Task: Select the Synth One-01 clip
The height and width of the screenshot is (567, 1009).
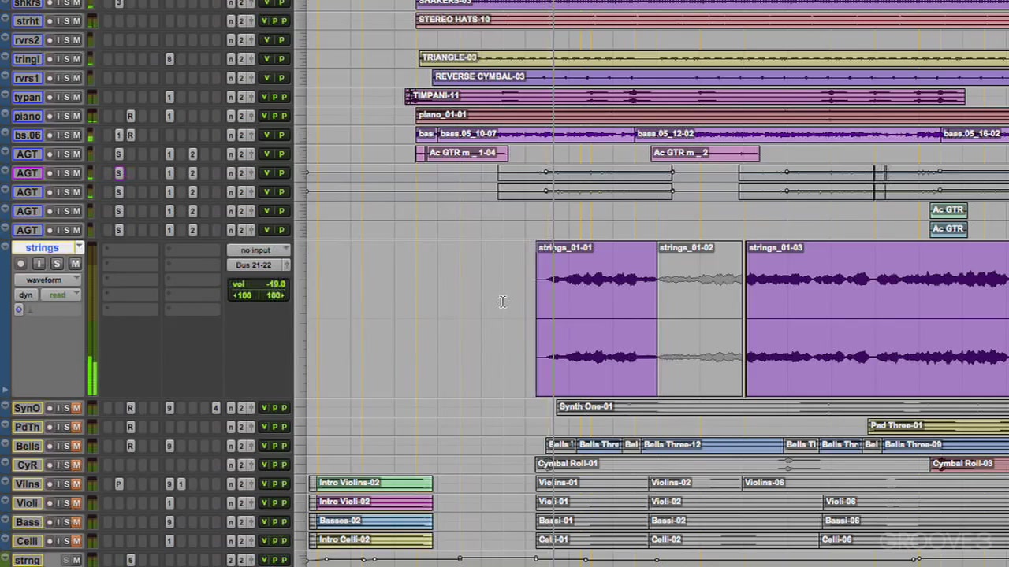Action: coord(783,406)
